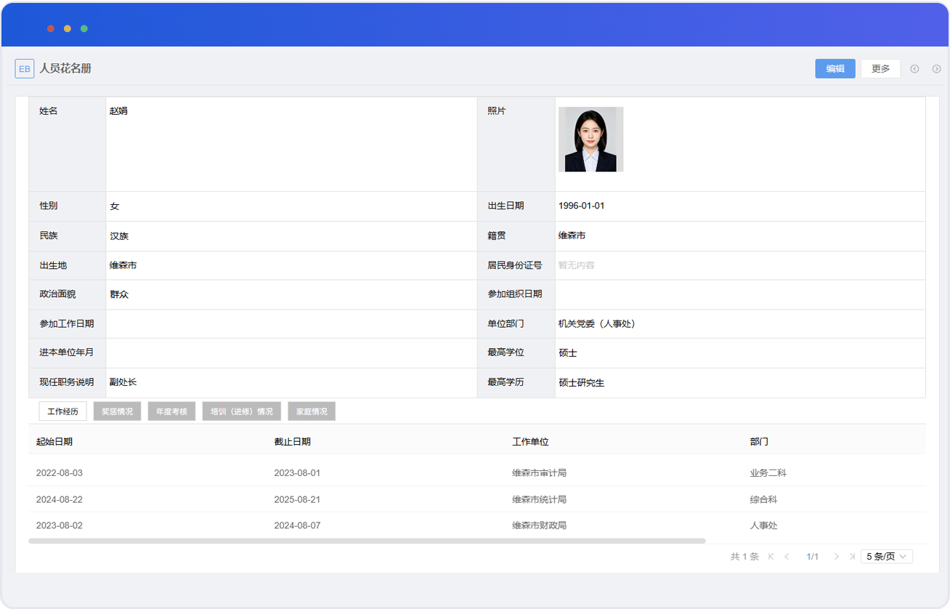Go to previous page chevron in pagination
The height and width of the screenshot is (609, 950).
pyautogui.click(x=787, y=557)
